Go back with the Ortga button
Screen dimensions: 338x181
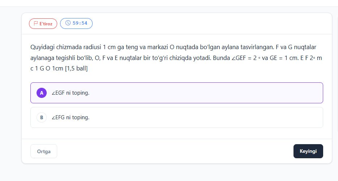pos(44,151)
